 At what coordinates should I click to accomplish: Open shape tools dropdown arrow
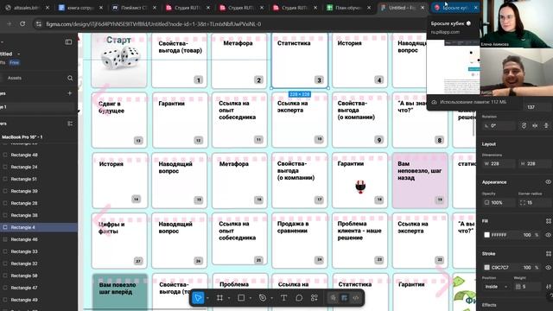(x=251, y=298)
